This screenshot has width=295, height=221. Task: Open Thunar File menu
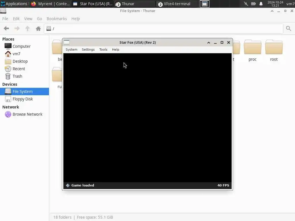[5, 19]
